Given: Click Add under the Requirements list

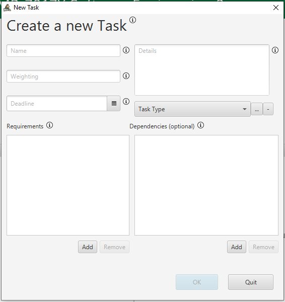Looking at the screenshot, I should (x=88, y=247).
